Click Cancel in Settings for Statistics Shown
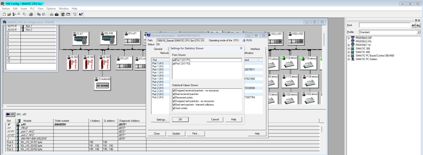The height and width of the screenshot is (155, 423). click(x=215, y=119)
